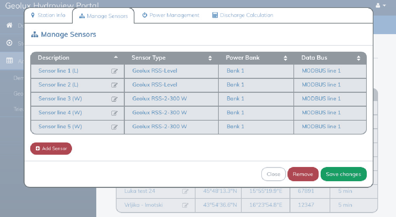Image resolution: width=396 pixels, height=217 pixels.
Task: Click the Add Sensor button
Action: 51,148
